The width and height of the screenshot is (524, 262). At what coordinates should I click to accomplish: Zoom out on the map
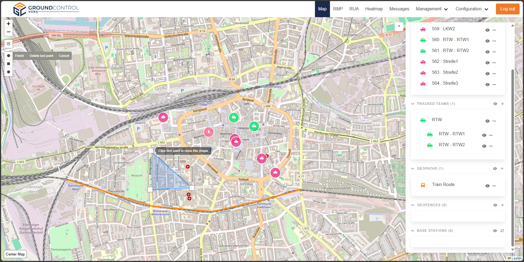click(x=8, y=32)
